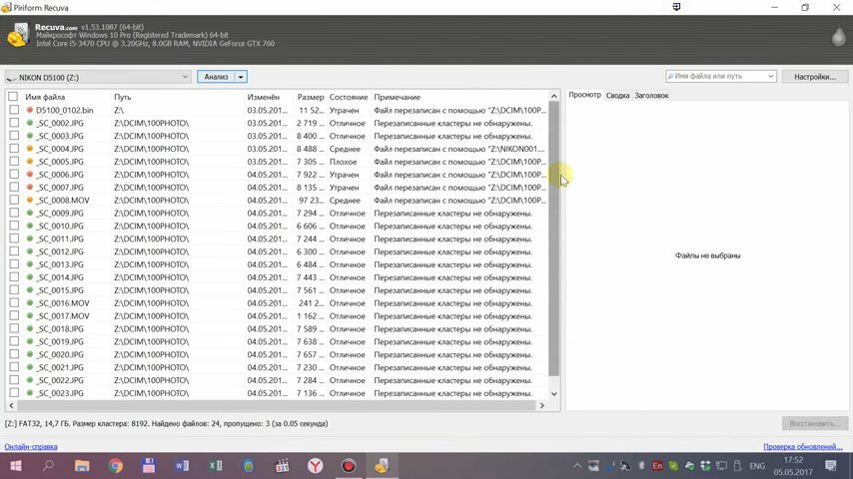Click the scroll-right arrow of file list
Image resolution: width=853 pixels, height=479 pixels.
[x=541, y=405]
